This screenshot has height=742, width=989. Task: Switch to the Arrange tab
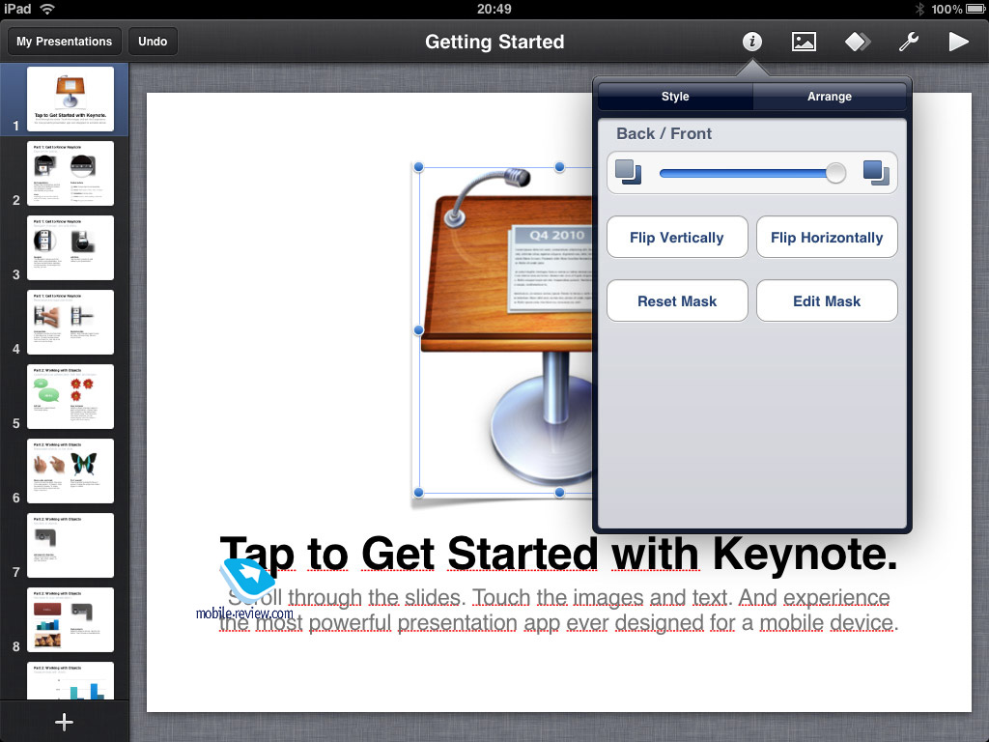[x=830, y=97]
